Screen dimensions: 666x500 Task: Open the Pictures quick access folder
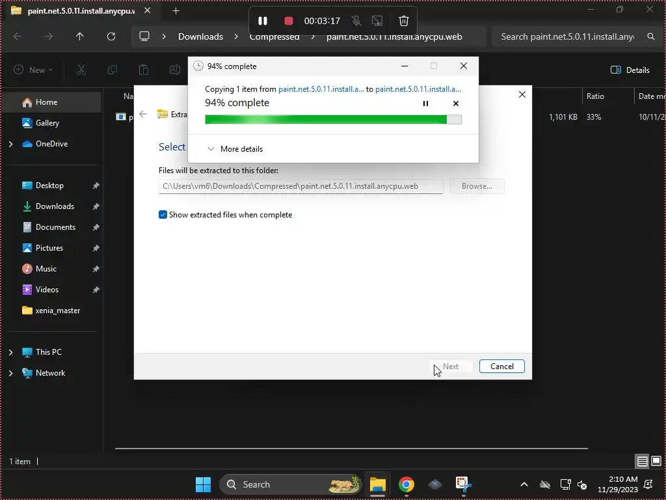pyautogui.click(x=49, y=248)
